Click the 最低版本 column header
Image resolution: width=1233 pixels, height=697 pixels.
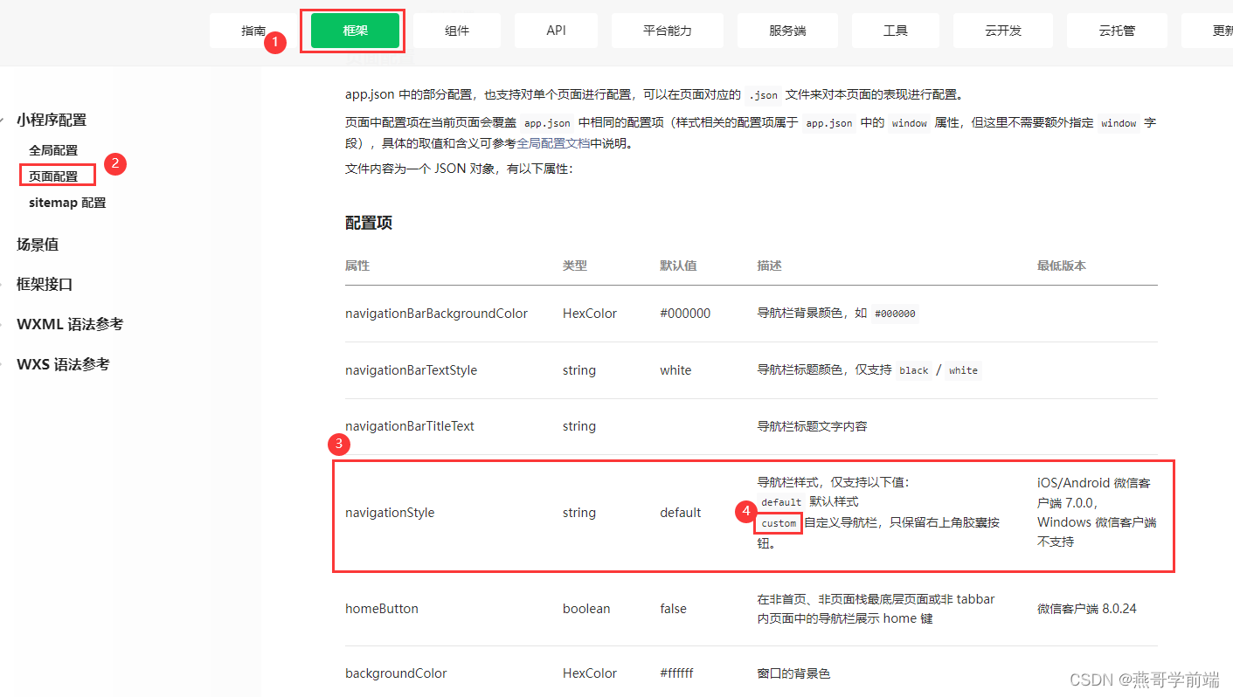[1062, 266]
